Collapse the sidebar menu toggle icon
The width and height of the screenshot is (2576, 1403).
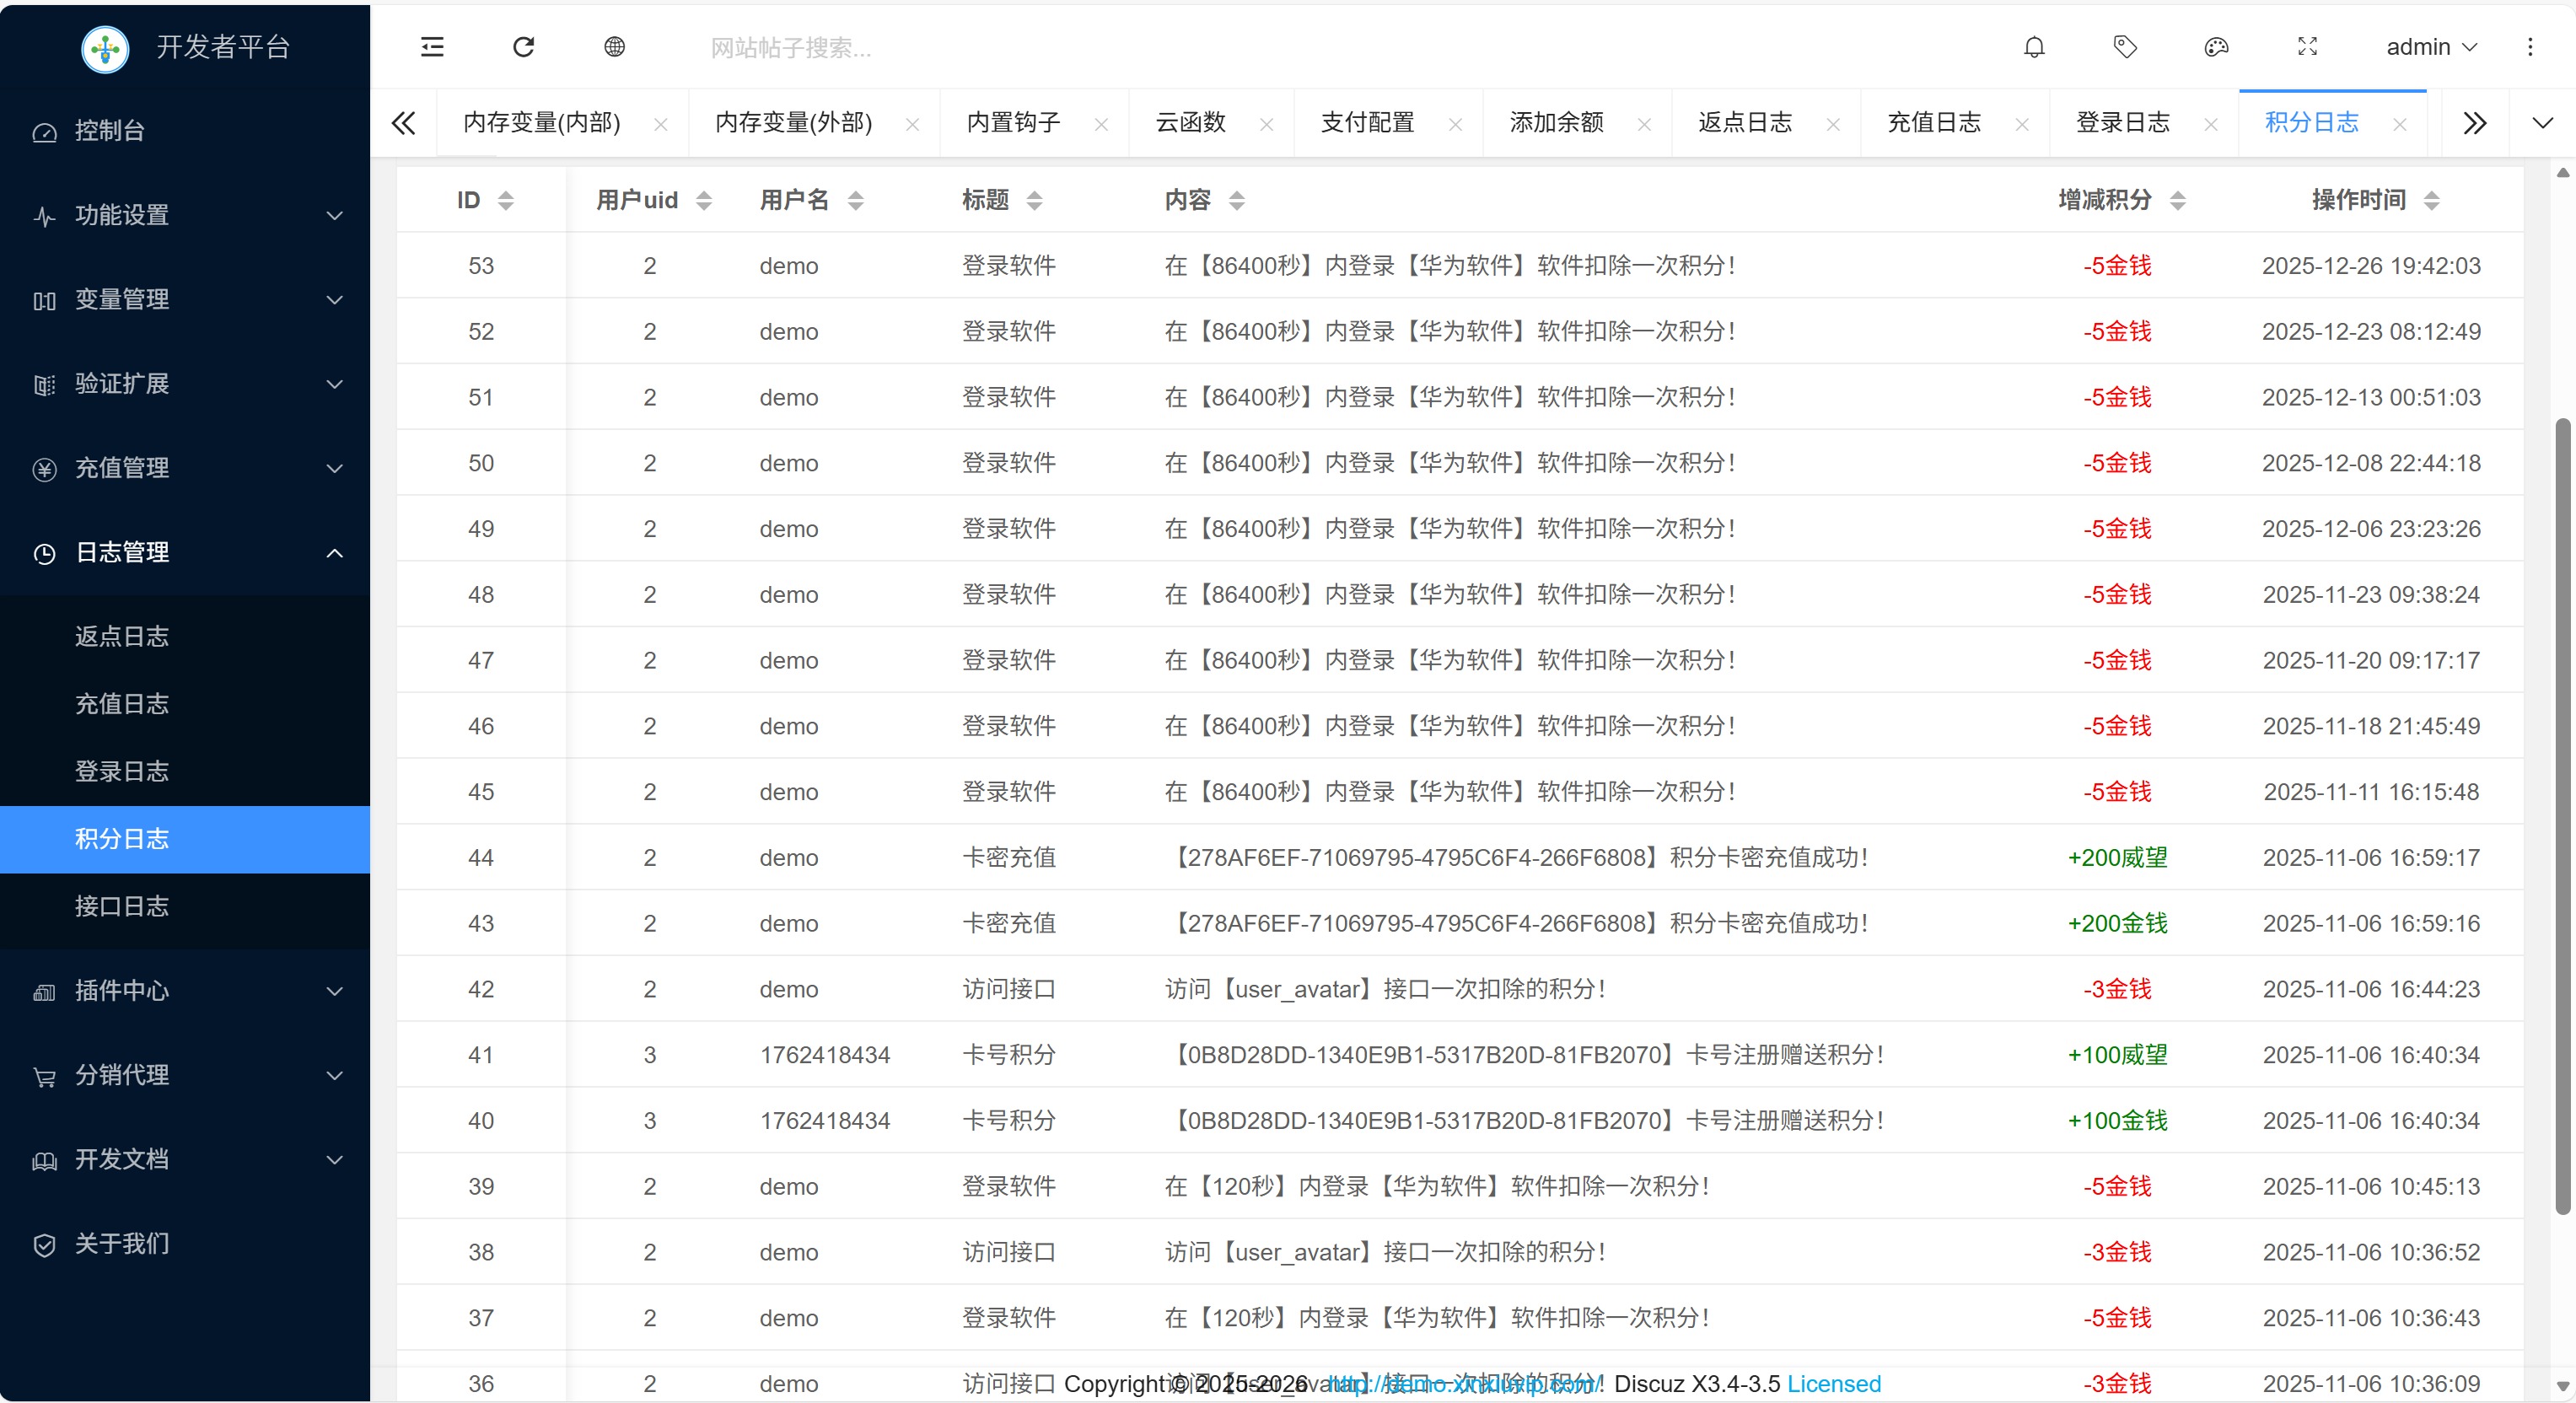click(432, 47)
